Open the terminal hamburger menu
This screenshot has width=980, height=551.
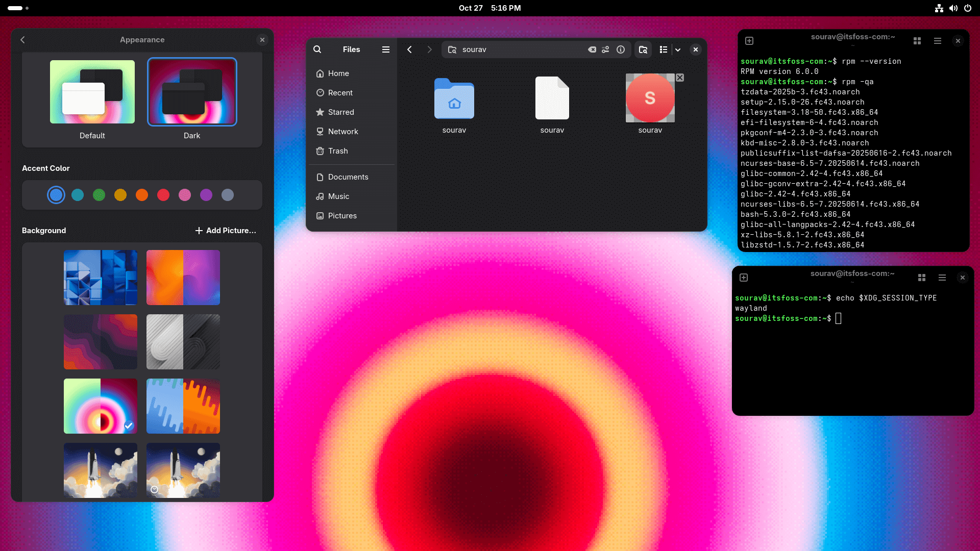tap(938, 40)
